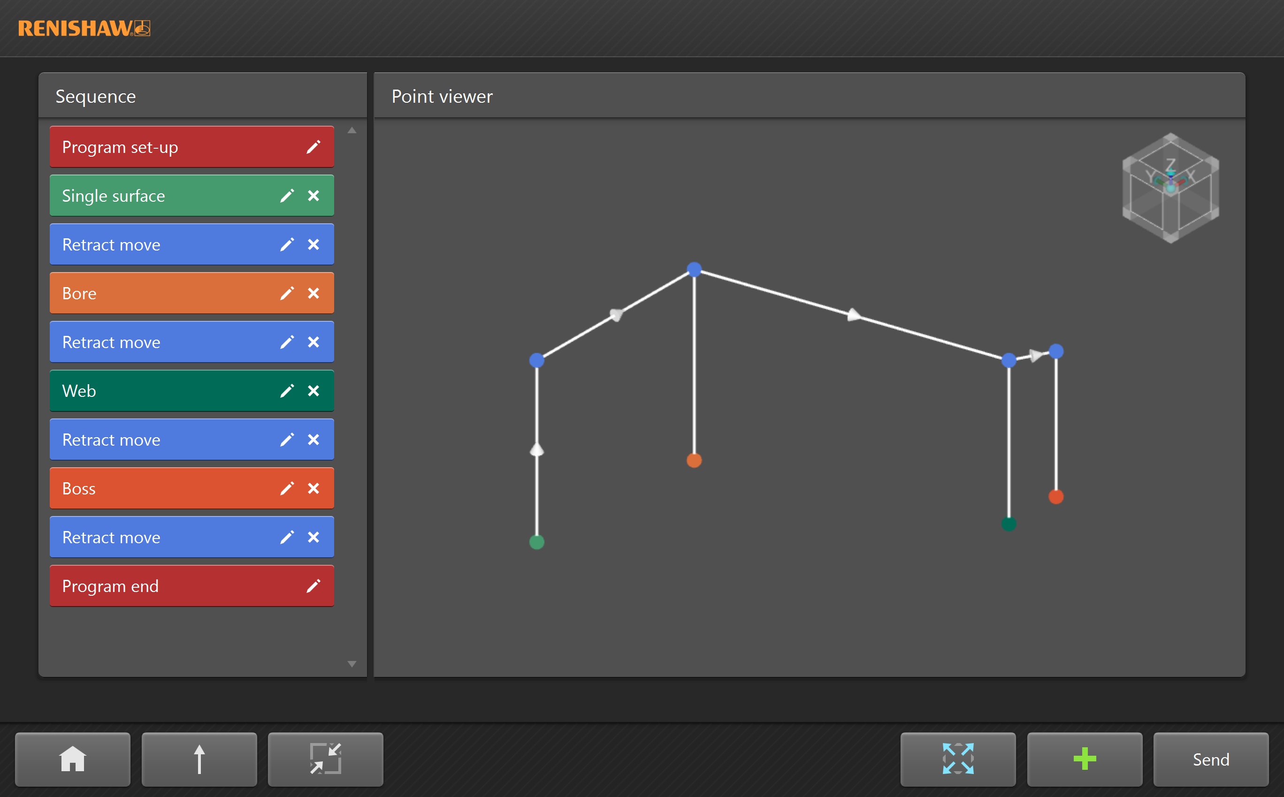Click the collapse view icon button
Screen dimensions: 1284x797
pyautogui.click(x=325, y=759)
